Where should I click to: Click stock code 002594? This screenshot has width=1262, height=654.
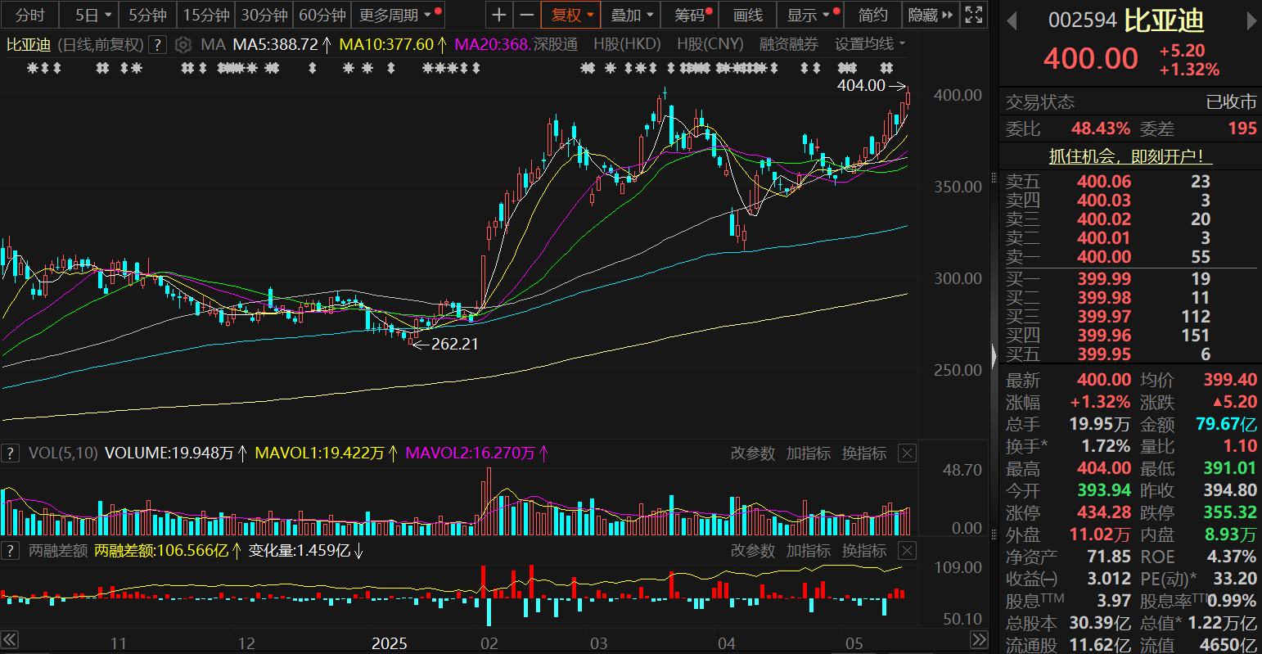pyautogui.click(x=1083, y=21)
